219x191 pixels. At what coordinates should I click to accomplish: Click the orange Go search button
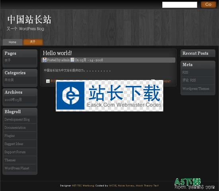point(208,5)
